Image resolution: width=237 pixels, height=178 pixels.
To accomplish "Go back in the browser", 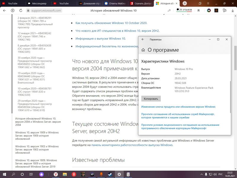I will [x=4, y=10].
